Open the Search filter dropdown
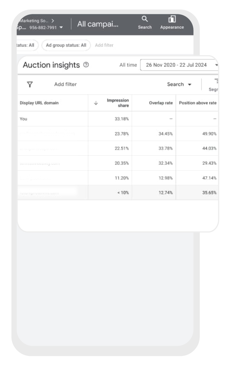The height and width of the screenshot is (365, 226). click(x=179, y=84)
